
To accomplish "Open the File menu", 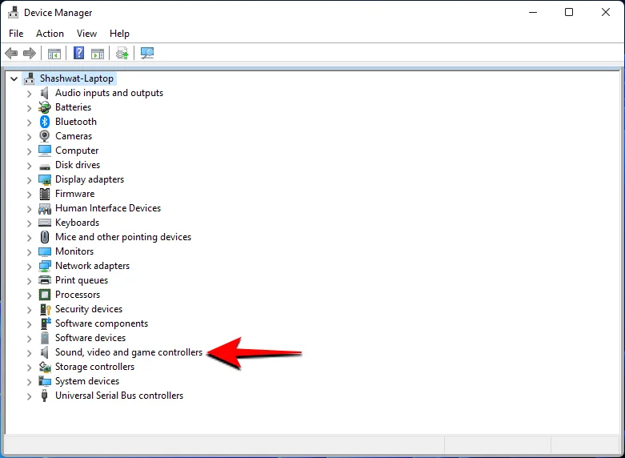I will pos(16,34).
